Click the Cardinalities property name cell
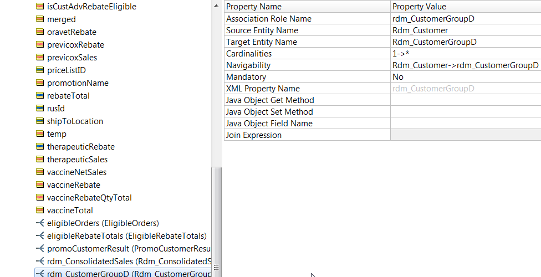The width and height of the screenshot is (541, 277). [307, 54]
